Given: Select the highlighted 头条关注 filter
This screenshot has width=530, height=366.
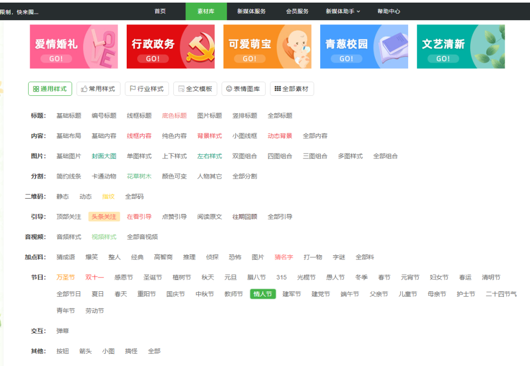Looking at the screenshot, I should click(x=104, y=217).
